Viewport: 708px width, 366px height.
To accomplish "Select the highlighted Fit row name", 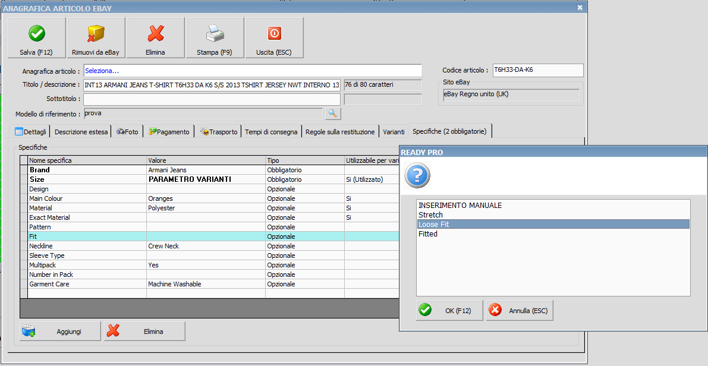I will click(87, 236).
